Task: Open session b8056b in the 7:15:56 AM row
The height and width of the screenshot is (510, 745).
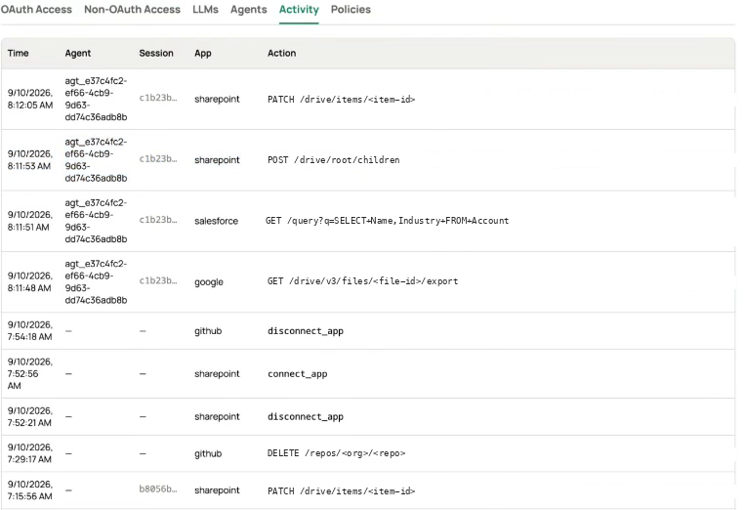Action: pos(158,489)
